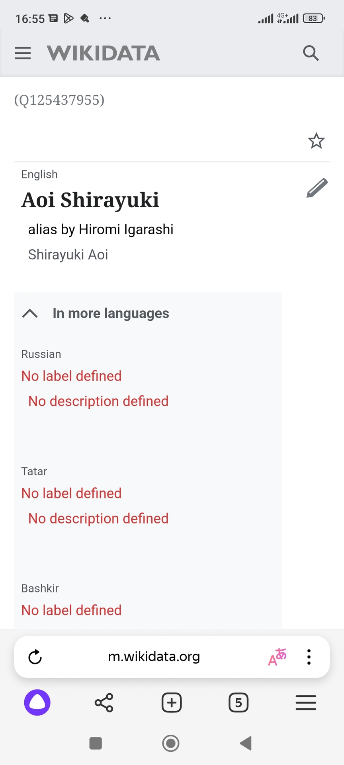
Task: Open a new tab with plus icon
Action: pos(172,702)
